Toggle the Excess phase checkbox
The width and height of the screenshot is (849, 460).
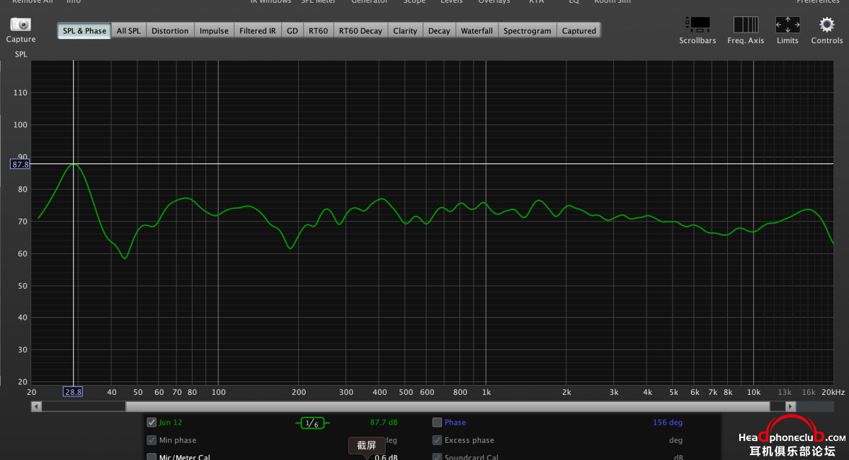[437, 440]
